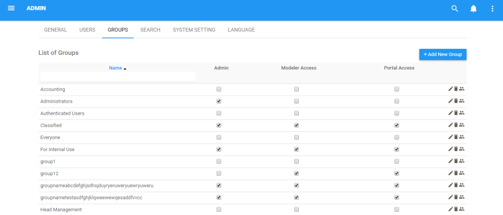Click the search magnifier icon
503x215 pixels.
pos(455,9)
